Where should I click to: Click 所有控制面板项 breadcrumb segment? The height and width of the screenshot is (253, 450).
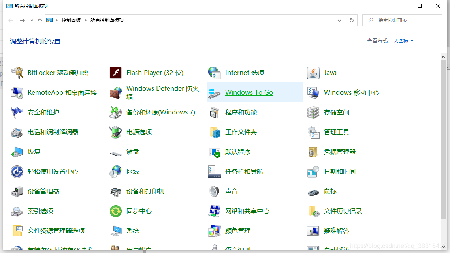point(107,20)
